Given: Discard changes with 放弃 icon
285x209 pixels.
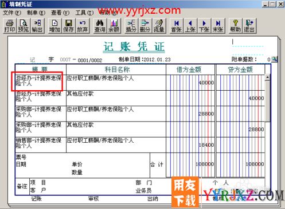Looking at the screenshot, I should pyautogui.click(x=82, y=26).
